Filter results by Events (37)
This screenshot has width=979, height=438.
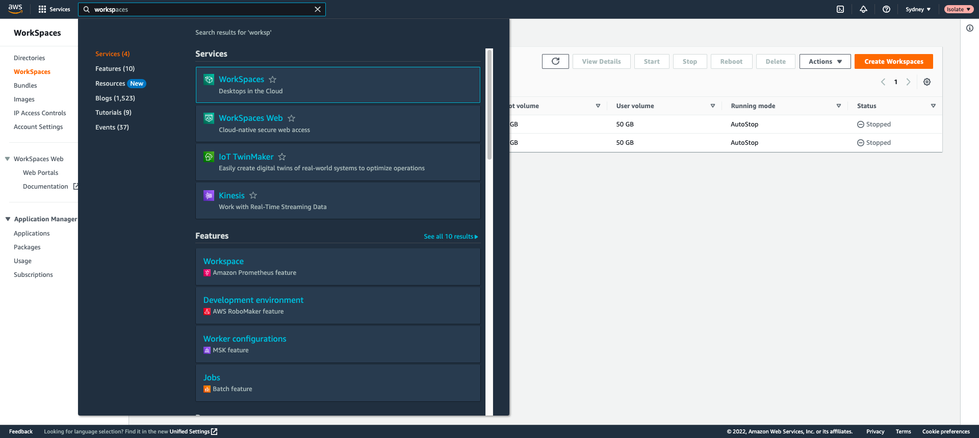(112, 127)
